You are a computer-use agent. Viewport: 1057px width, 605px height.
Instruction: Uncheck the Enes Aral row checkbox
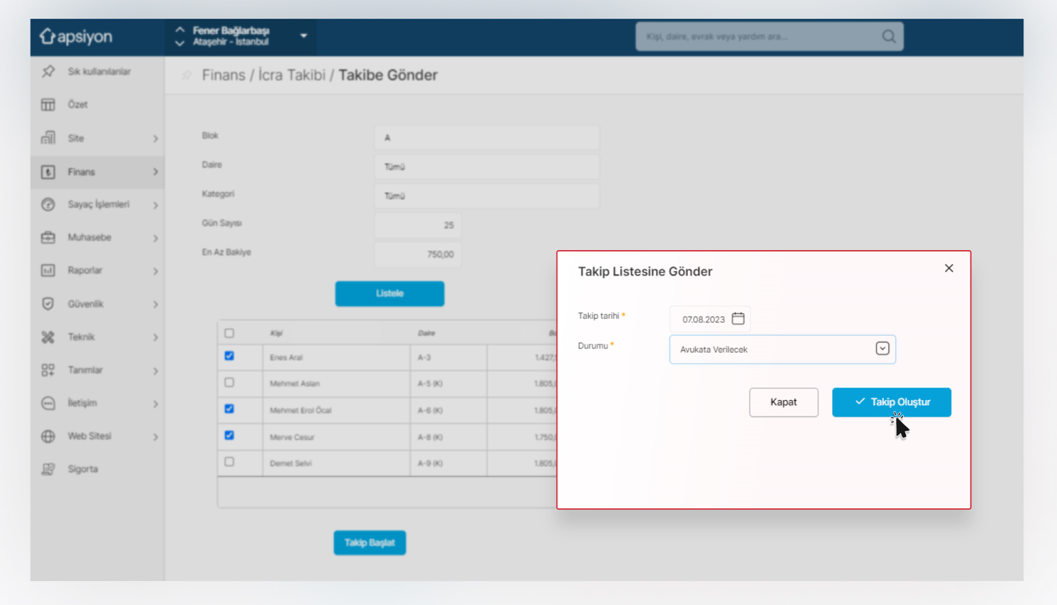click(x=229, y=356)
